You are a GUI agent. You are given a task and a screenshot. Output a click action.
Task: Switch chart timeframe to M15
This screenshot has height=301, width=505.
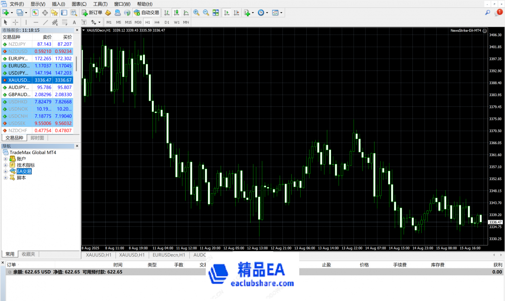128,22
